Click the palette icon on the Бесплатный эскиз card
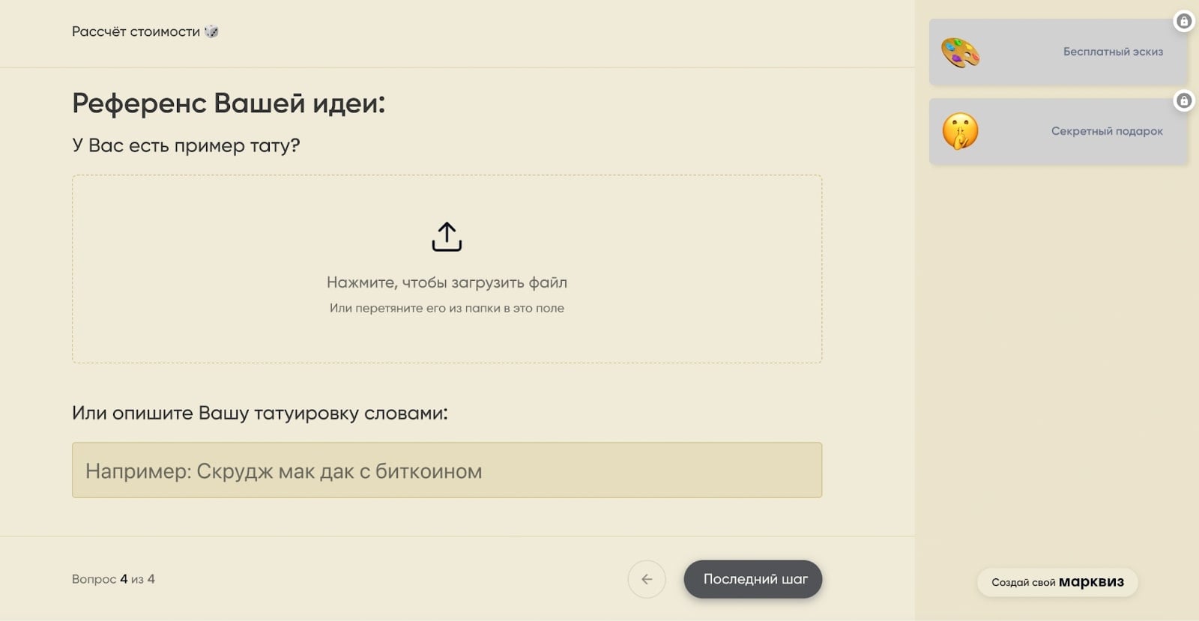Image resolution: width=1199 pixels, height=621 pixels. click(961, 53)
